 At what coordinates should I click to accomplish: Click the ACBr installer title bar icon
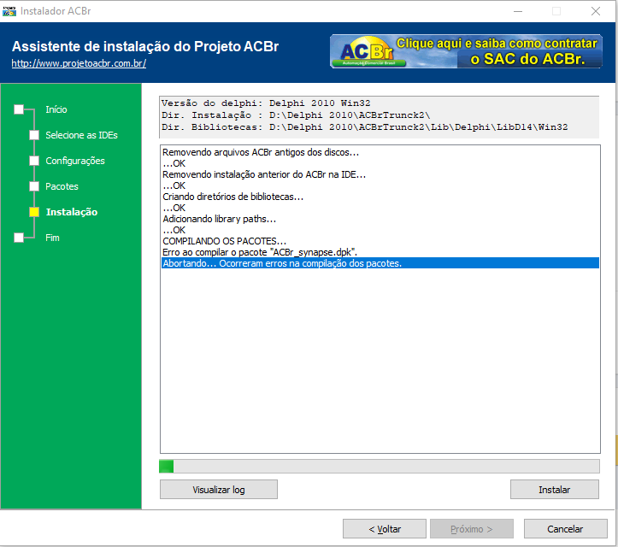tap(9, 11)
